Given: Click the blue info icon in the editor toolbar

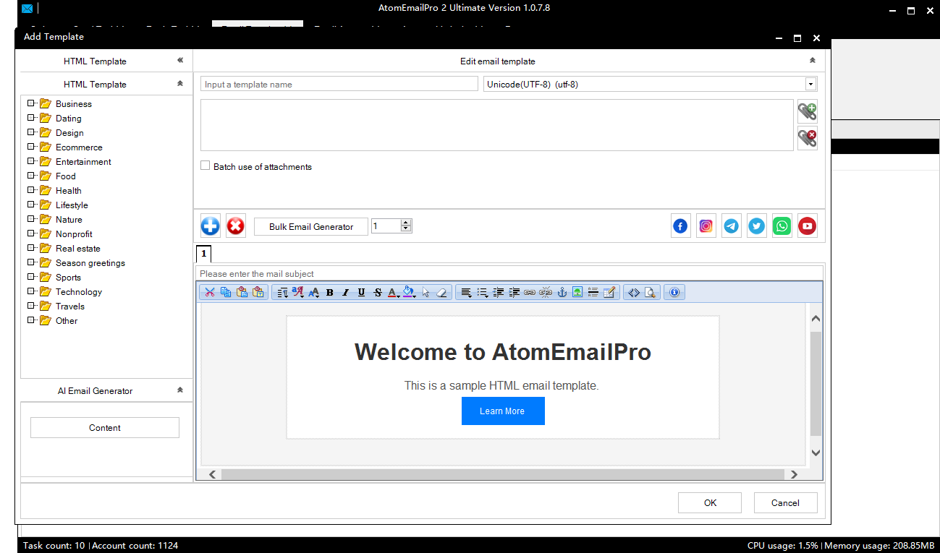Looking at the screenshot, I should (674, 292).
